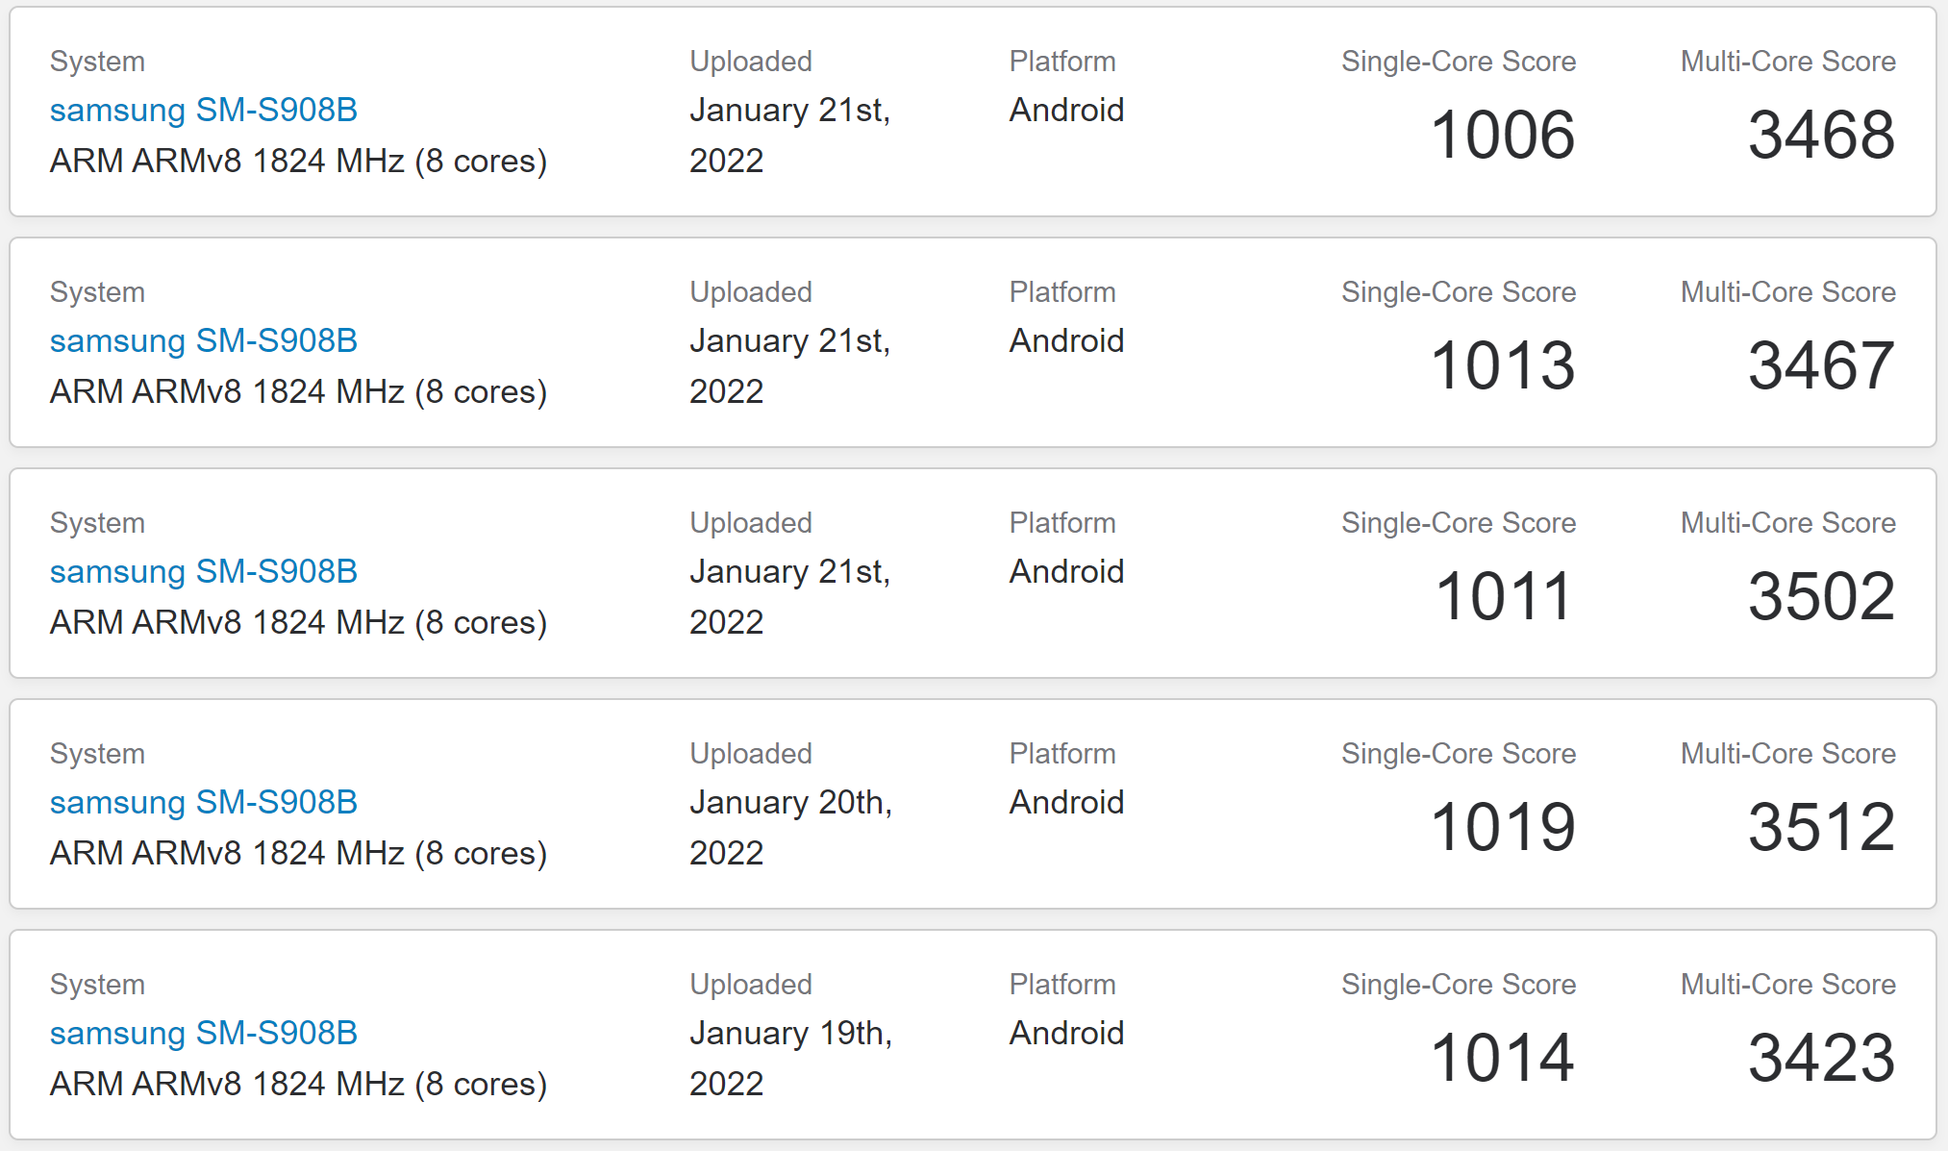Click the single-core score 1013
Viewport: 1948px width, 1151px height.
[x=1503, y=365]
